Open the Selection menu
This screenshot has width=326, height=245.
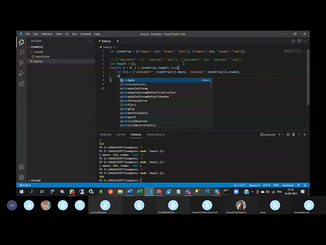47,34
